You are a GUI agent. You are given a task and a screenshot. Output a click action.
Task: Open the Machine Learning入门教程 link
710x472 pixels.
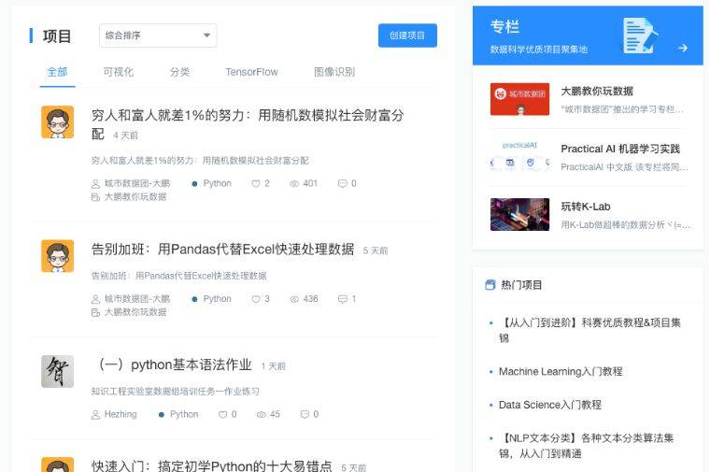click(561, 371)
